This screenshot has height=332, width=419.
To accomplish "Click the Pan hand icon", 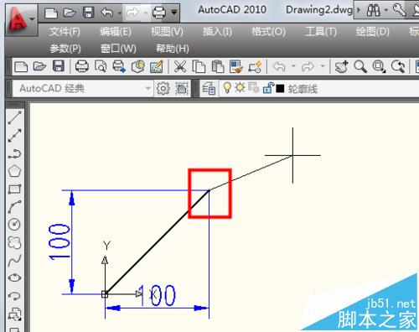I will point(341,67).
